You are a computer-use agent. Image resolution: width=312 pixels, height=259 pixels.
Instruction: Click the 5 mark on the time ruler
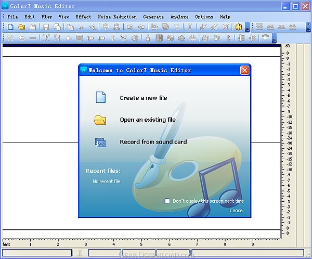141,244
